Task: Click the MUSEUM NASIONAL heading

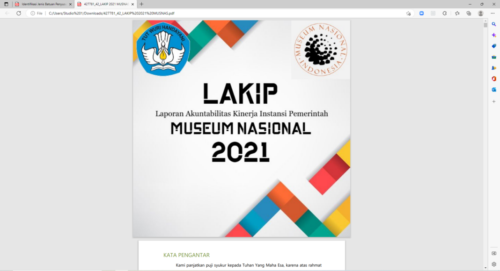Action: [x=241, y=128]
